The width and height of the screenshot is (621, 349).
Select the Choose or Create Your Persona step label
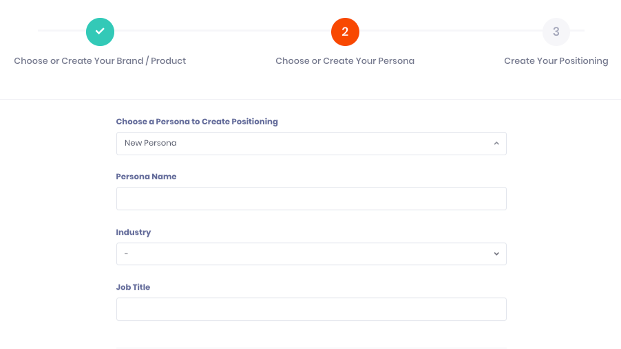click(x=345, y=61)
